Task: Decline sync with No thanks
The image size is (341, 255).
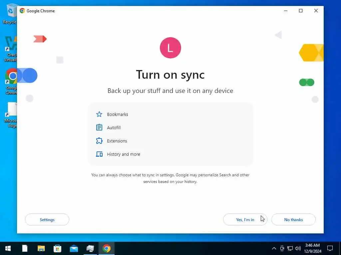Action: click(x=293, y=220)
